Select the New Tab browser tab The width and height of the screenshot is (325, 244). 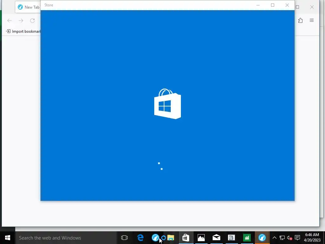coord(28,7)
